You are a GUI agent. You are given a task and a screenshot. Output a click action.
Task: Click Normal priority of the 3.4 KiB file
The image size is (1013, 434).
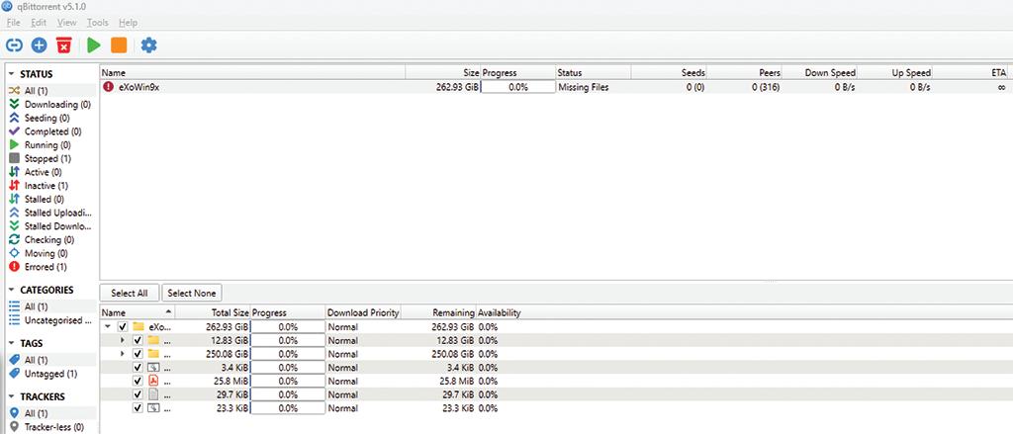[x=342, y=368]
